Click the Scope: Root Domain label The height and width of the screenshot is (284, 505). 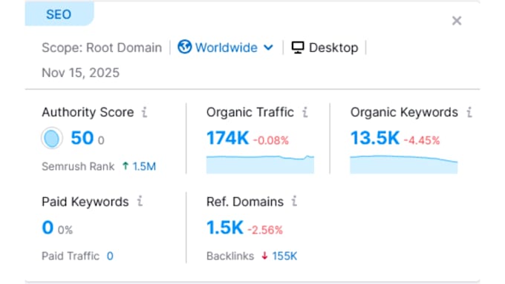[102, 47]
